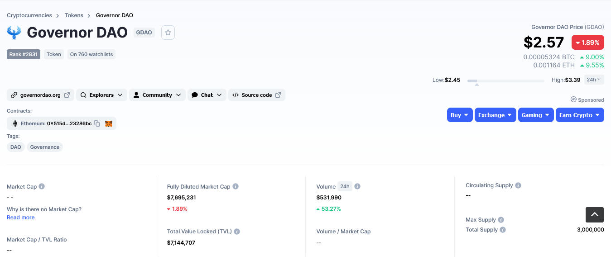This screenshot has width=611, height=265.
Task: Click the Ethereum contract address 0x515d...23286bc
Action: 69,123
